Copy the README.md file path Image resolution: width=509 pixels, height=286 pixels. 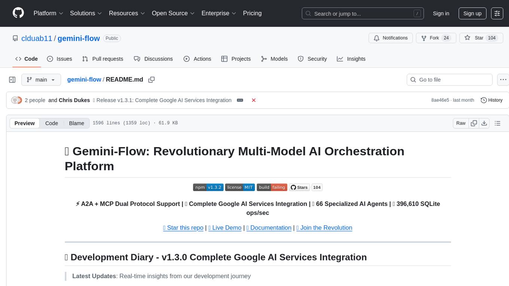coord(152,80)
